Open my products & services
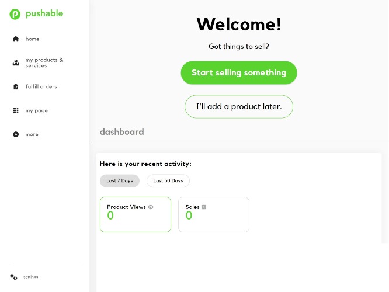The width and height of the screenshot is (389, 292). (44, 62)
